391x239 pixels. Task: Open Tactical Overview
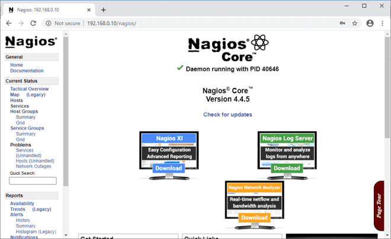[30, 89]
